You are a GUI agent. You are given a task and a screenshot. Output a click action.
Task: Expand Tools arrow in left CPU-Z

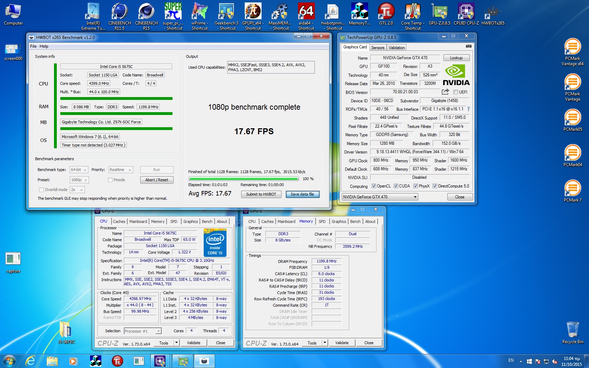pyautogui.click(x=176, y=343)
